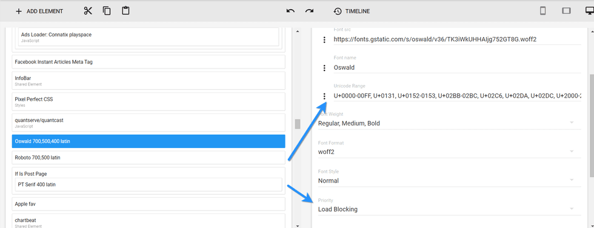Click the properties panel scrollbar thumb
The width and height of the screenshot is (594, 228).
(x=592, y=126)
